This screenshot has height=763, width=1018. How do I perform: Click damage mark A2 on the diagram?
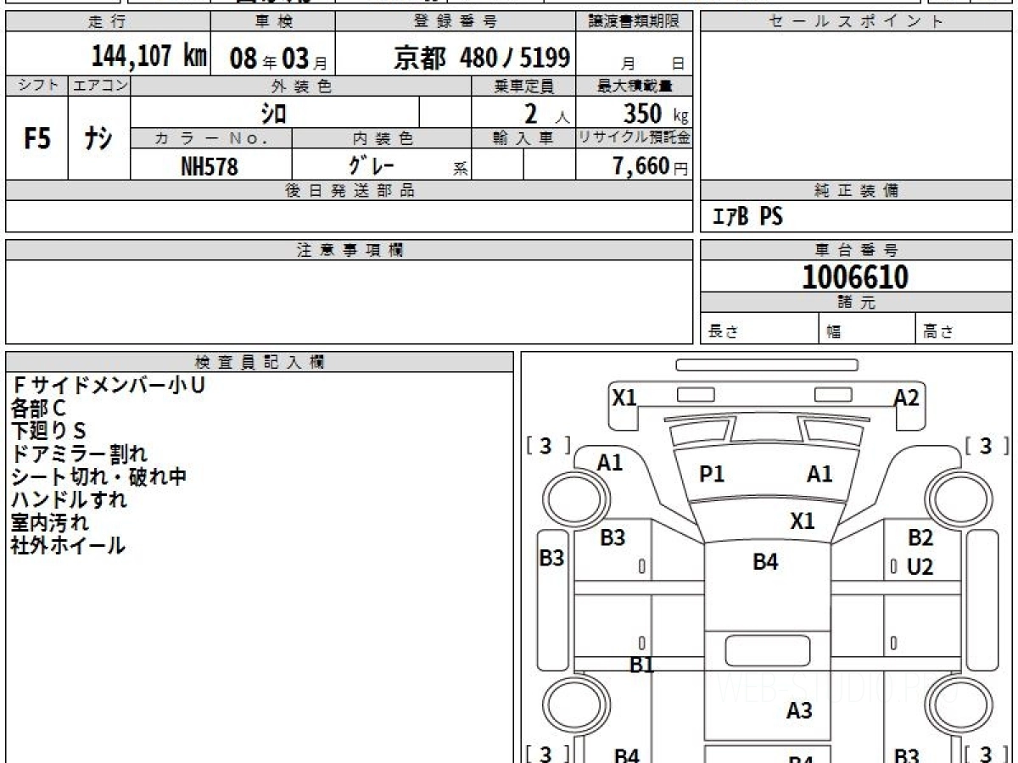click(x=907, y=397)
